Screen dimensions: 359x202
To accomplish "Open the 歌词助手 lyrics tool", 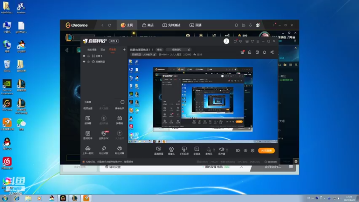I will pyautogui.click(x=88, y=135).
